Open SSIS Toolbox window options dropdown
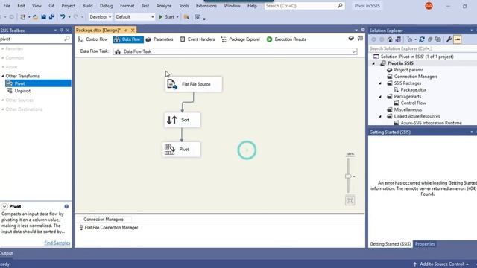This screenshot has width=477, height=268. point(55,30)
